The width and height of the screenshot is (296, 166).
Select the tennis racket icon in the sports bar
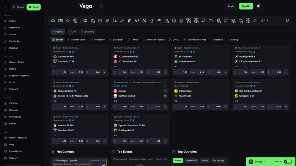tap(107, 21)
